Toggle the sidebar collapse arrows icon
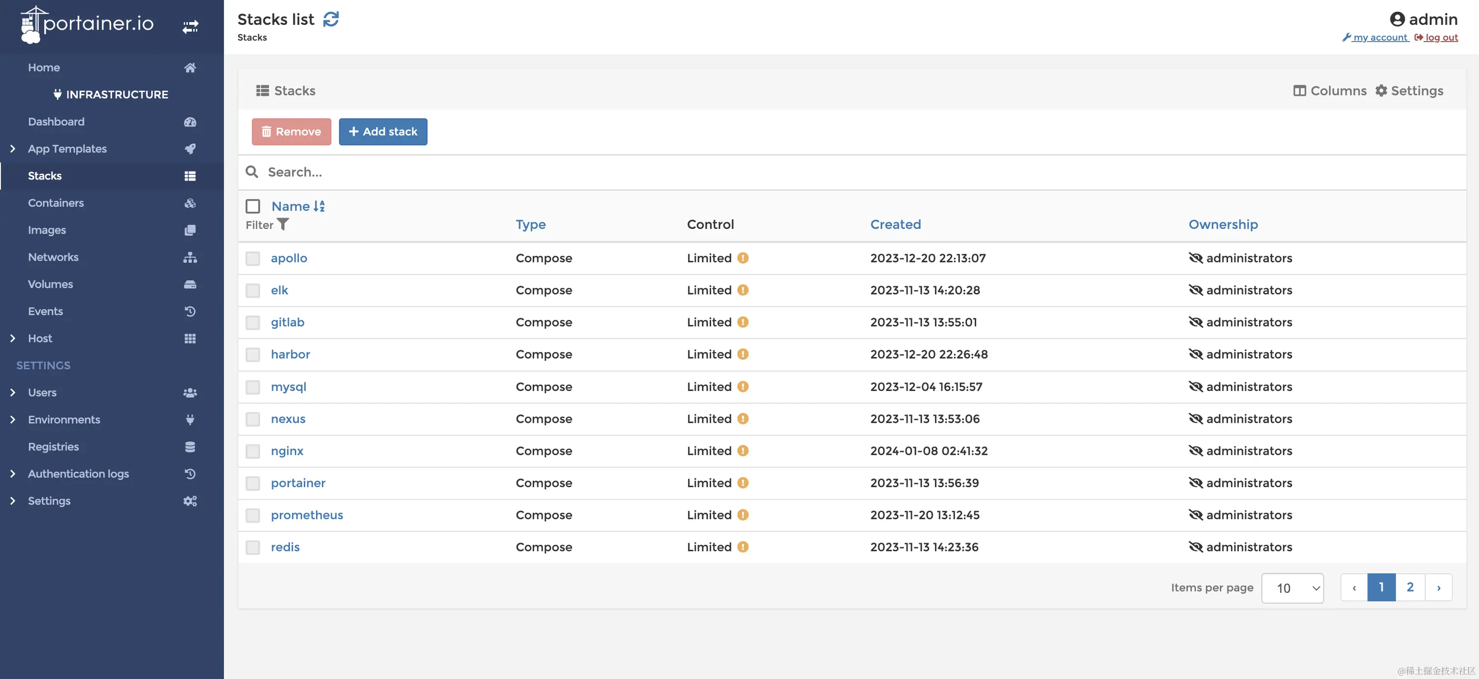Image resolution: width=1479 pixels, height=679 pixels. [190, 27]
